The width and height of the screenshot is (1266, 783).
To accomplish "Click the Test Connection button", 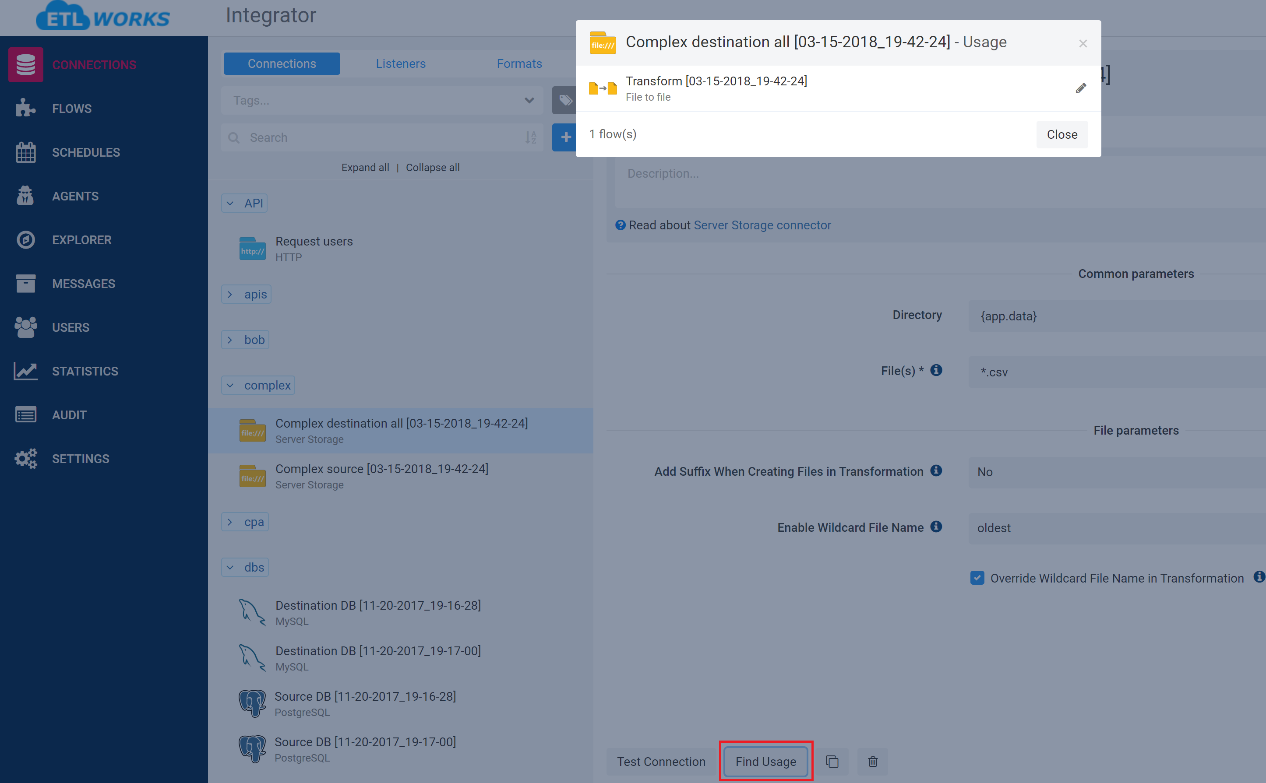I will (x=661, y=761).
